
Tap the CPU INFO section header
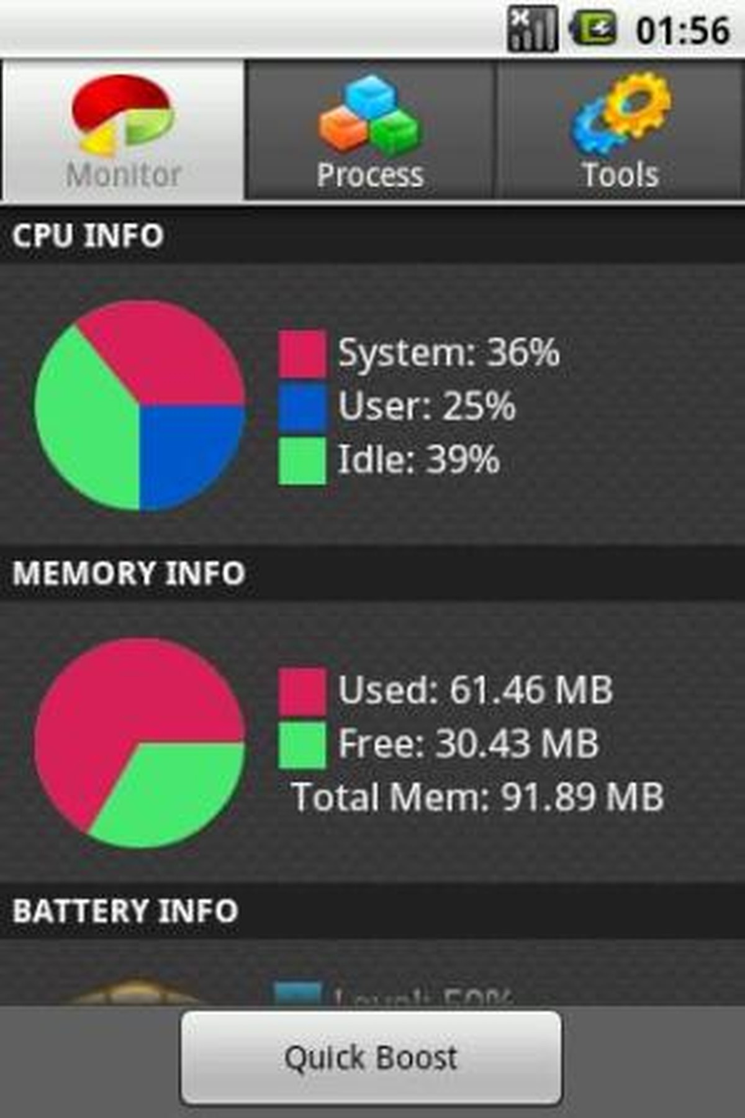coord(88,236)
